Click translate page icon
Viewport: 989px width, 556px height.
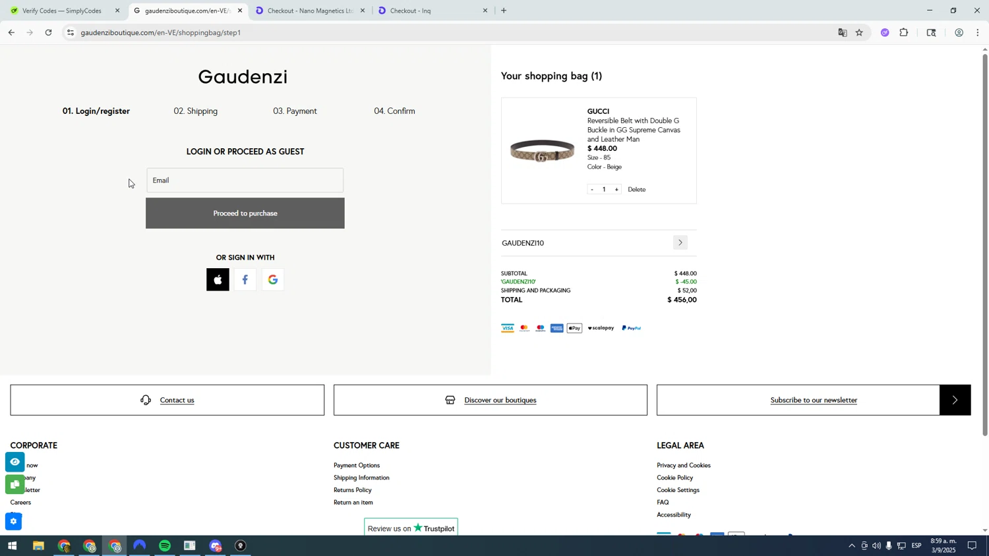coord(842,32)
